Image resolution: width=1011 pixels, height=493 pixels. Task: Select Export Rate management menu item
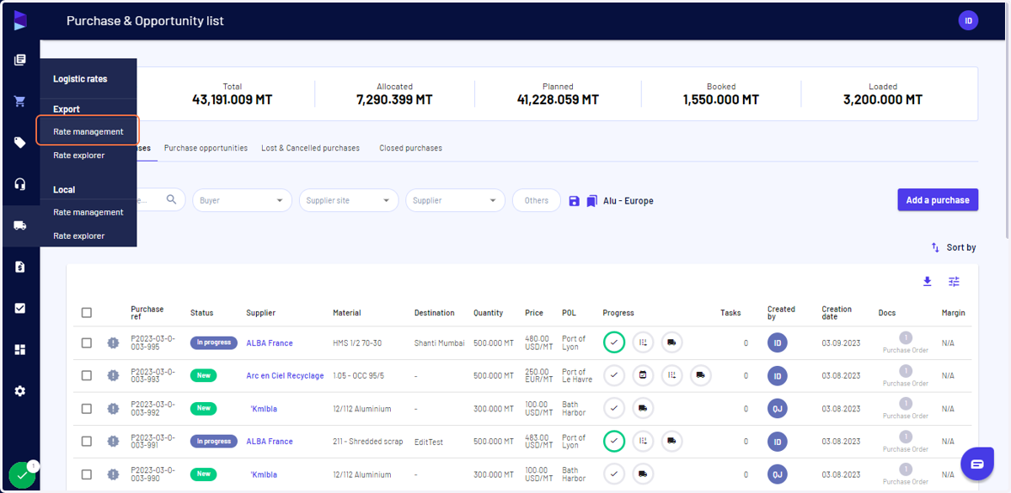coord(88,131)
